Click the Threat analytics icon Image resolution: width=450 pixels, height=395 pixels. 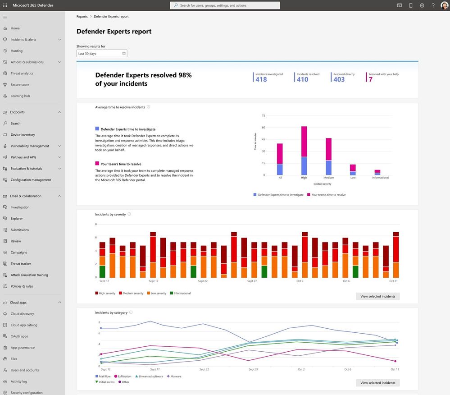[x=5, y=73]
